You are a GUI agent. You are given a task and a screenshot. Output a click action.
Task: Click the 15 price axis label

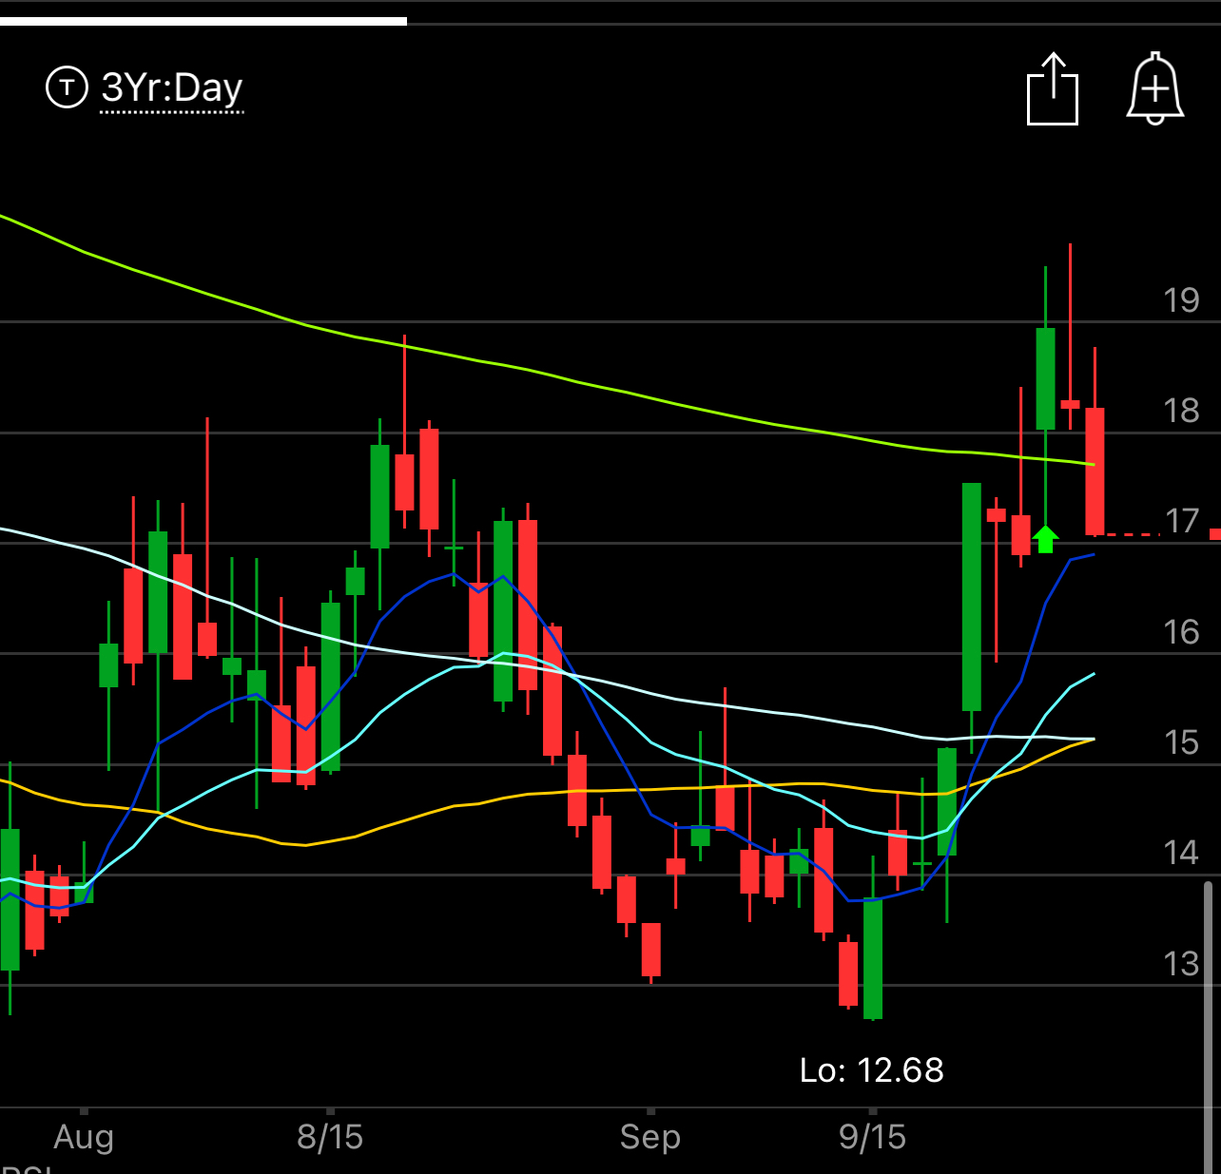coord(1181,742)
